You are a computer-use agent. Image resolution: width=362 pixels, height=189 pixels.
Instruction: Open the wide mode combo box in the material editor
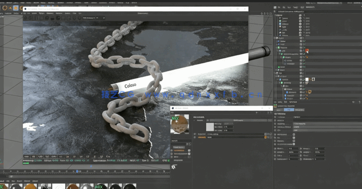[238, 120]
